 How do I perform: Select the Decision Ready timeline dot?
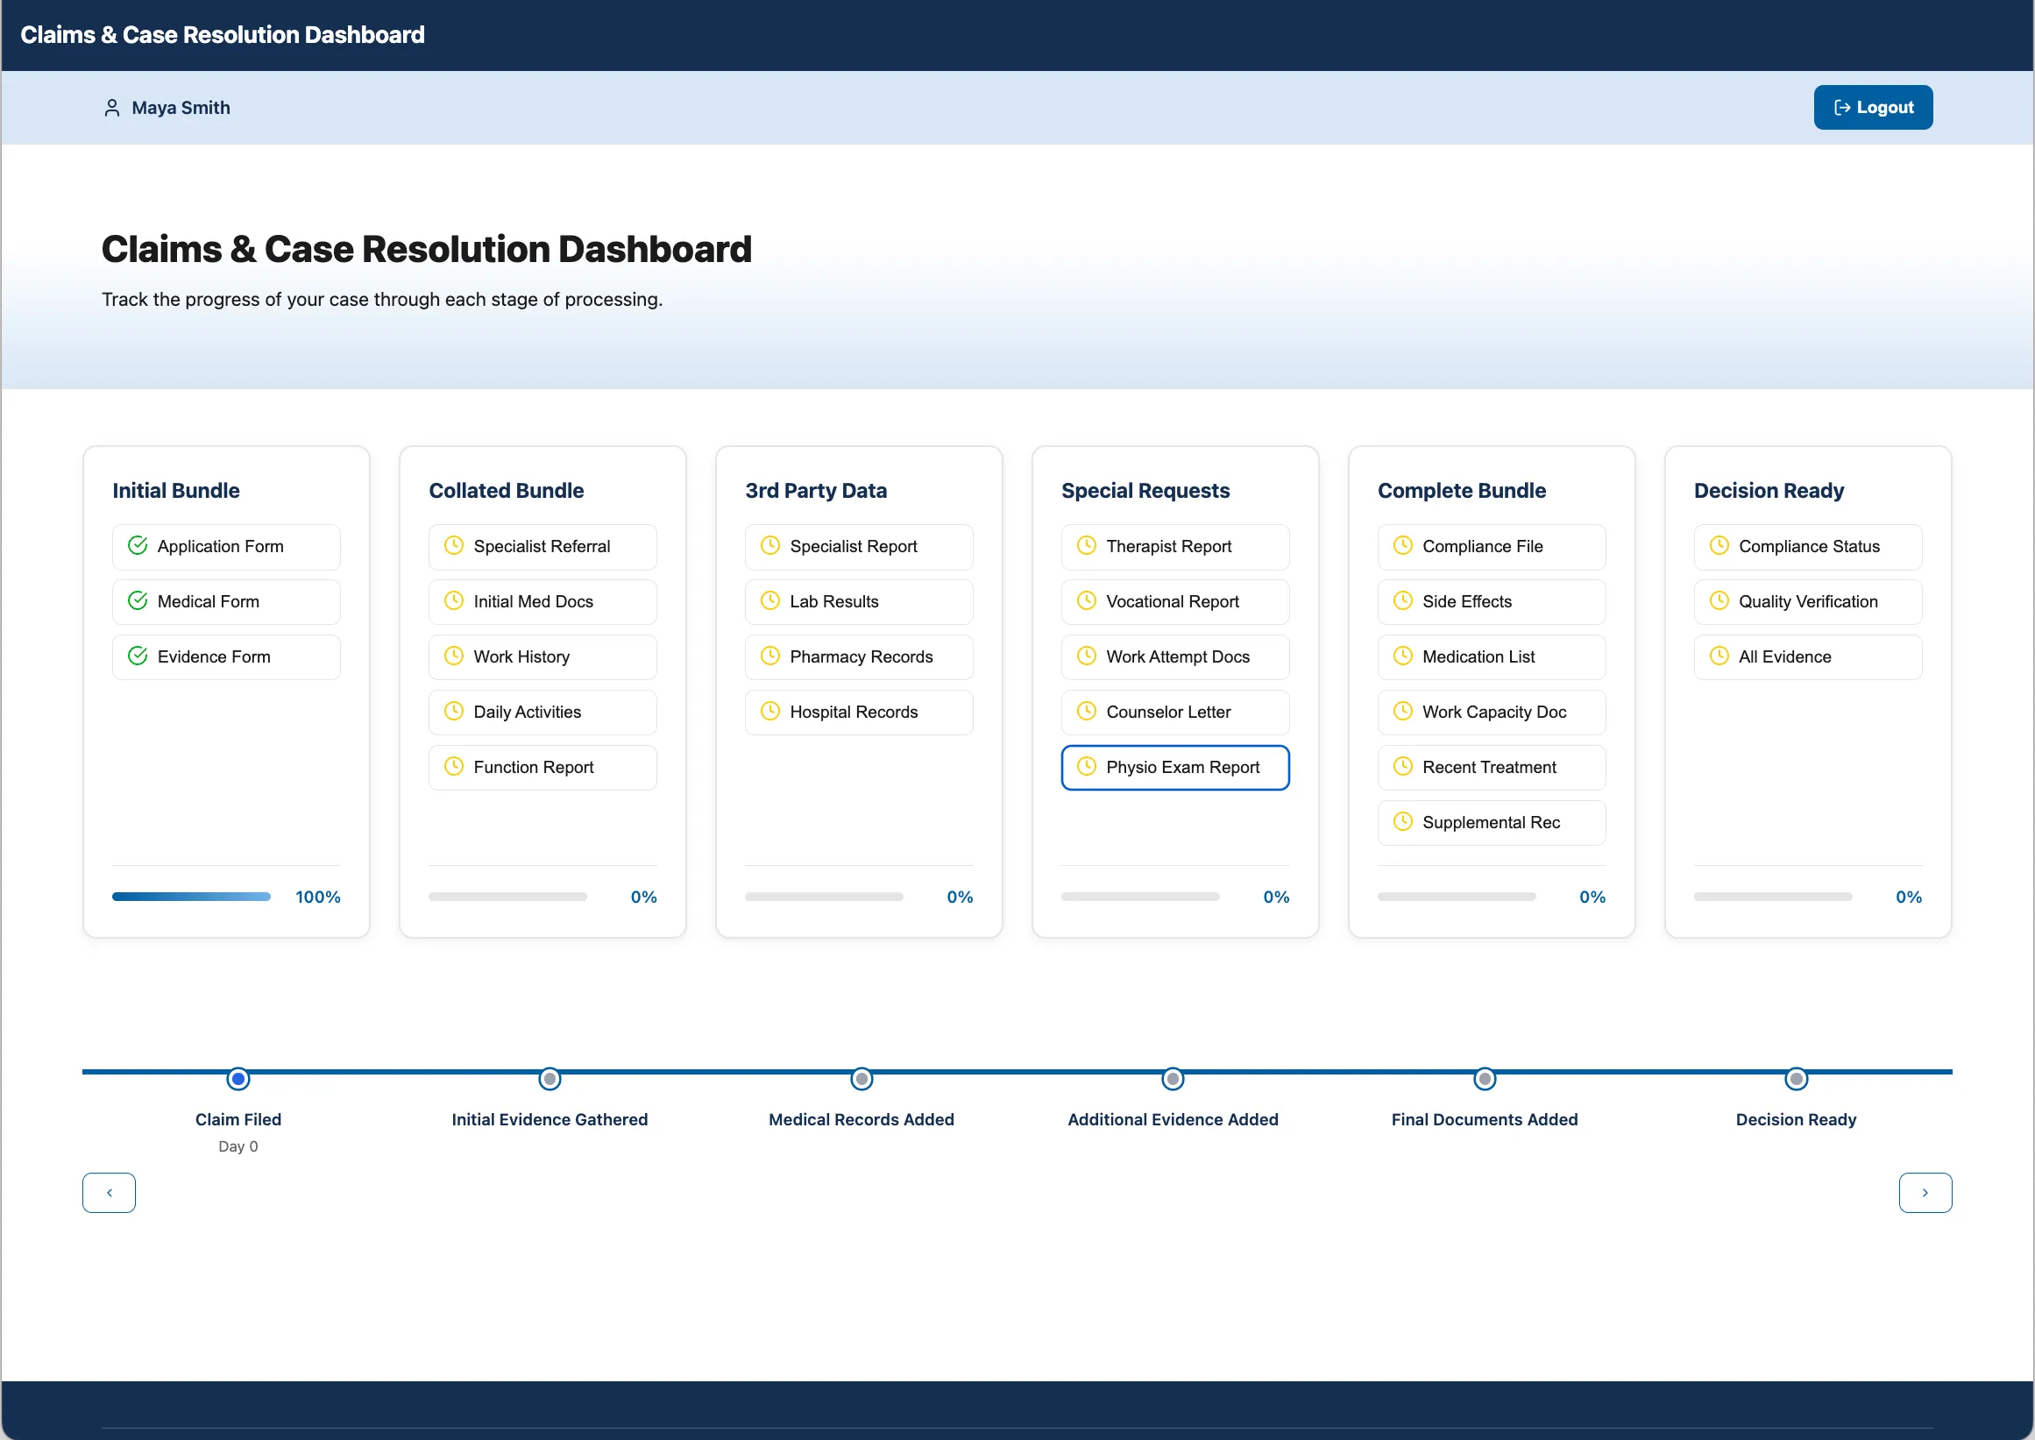coord(1796,1079)
